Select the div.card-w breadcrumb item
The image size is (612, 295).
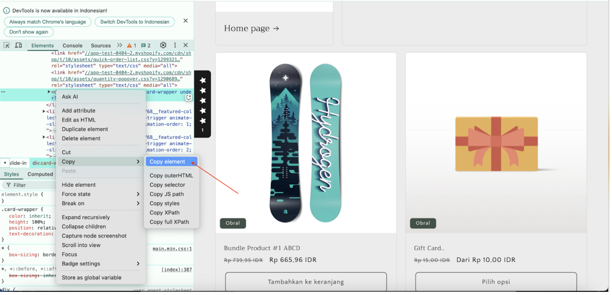(x=44, y=163)
